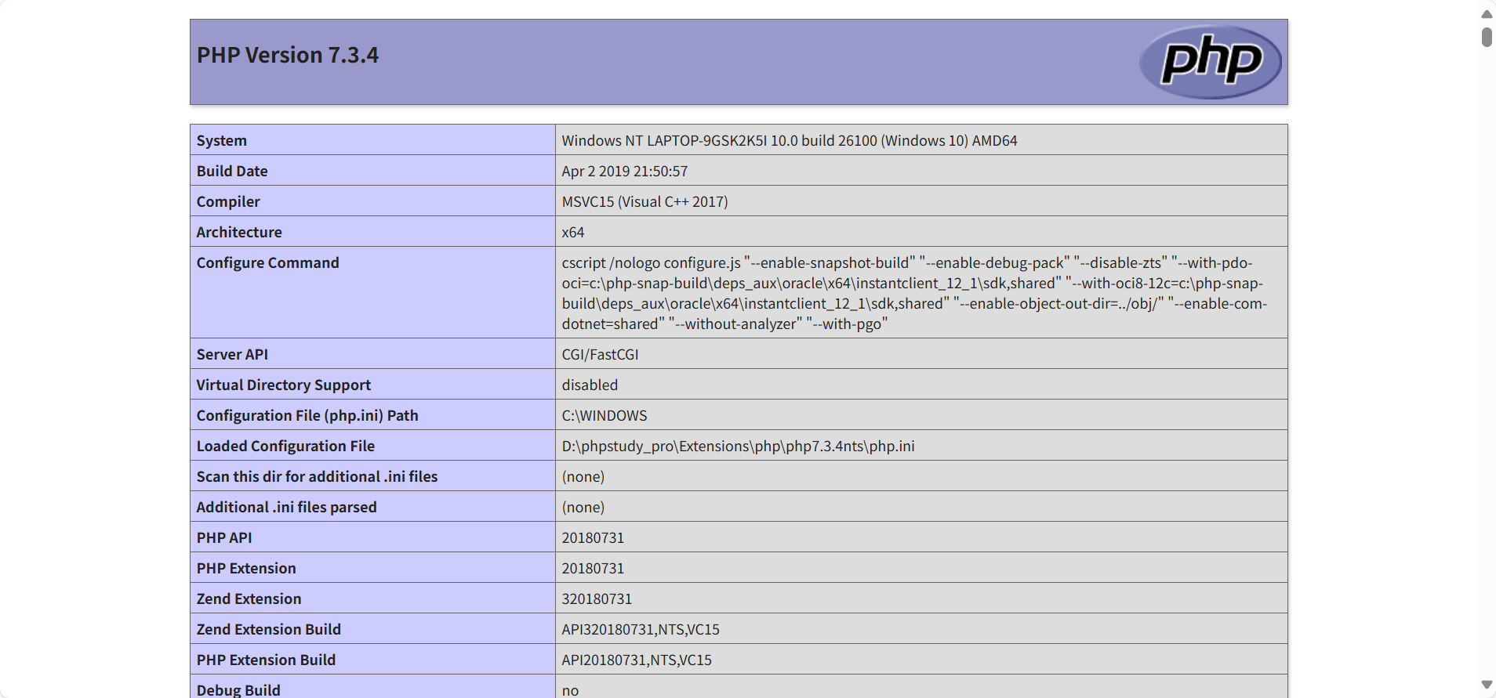The image size is (1496, 698).
Task: Click the Windows NT LAPTOP-9GSK2K5I system value
Action: pyautogui.click(x=790, y=140)
